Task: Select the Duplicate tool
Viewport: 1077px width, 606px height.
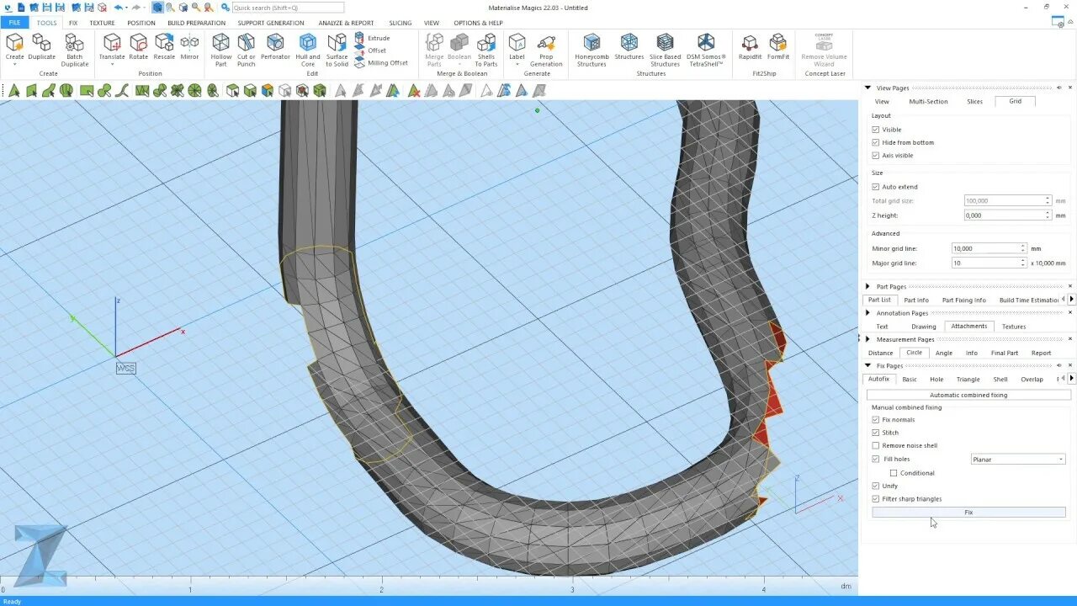Action: (x=41, y=48)
